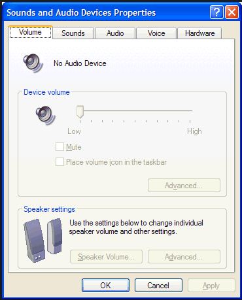Select the Volume tab
The width and height of the screenshot is (242, 300).
point(30,32)
